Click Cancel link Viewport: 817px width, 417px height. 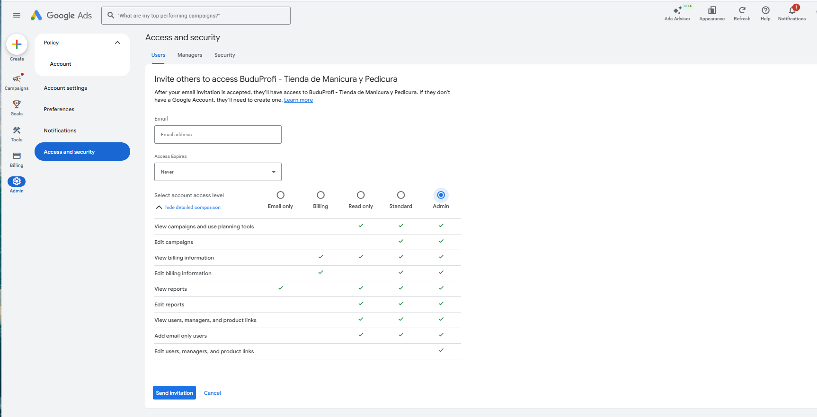(x=213, y=393)
